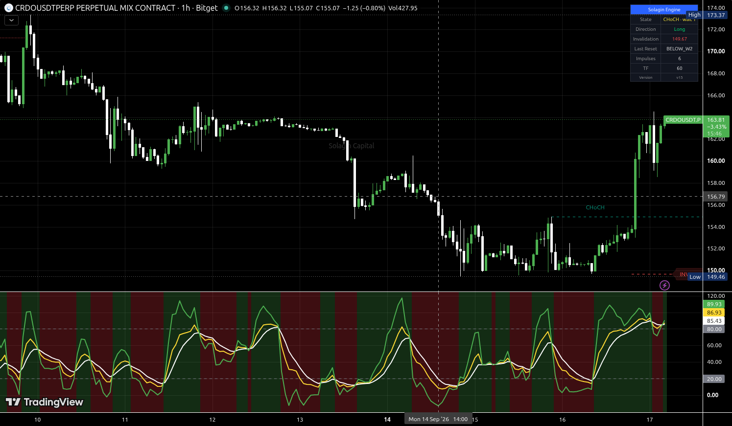
Task: Click the 20.00 oscillator level label
Action: (x=714, y=379)
